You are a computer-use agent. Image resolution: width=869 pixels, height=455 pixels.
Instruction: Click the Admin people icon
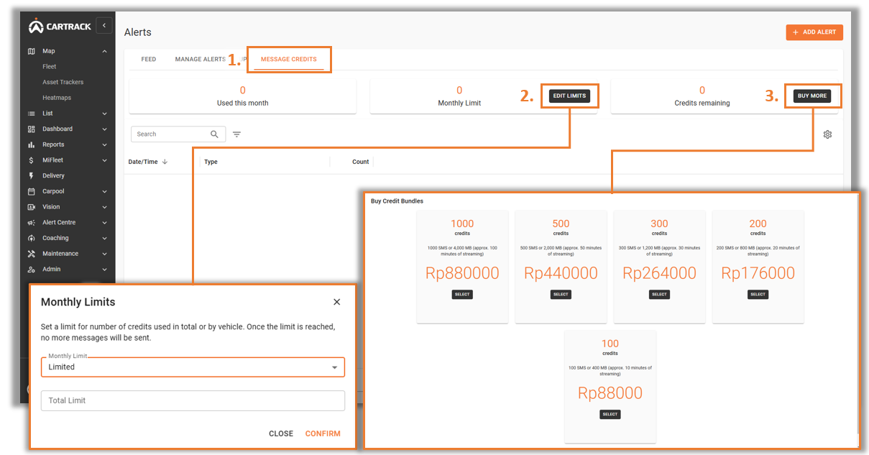click(31, 270)
